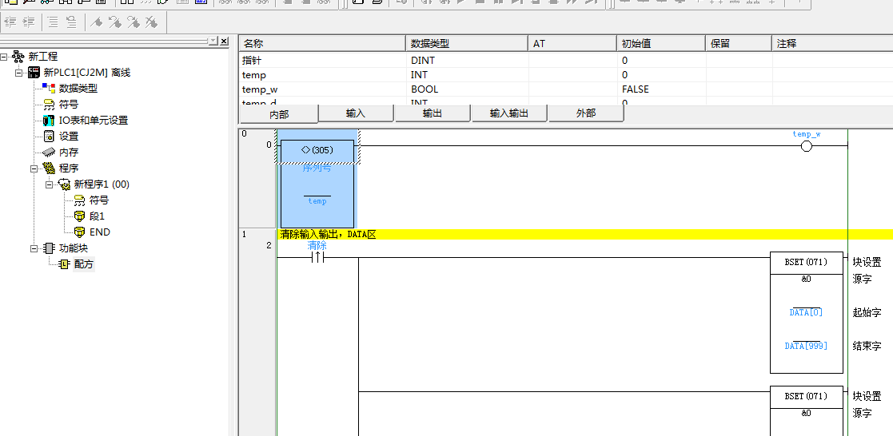Switch to the 输入输出 variables tab

tap(509, 113)
